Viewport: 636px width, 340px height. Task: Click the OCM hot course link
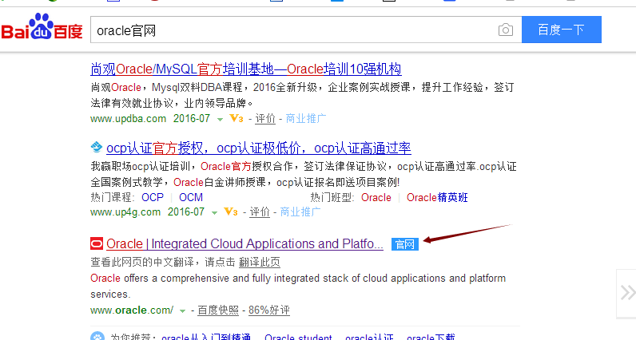pos(191,197)
